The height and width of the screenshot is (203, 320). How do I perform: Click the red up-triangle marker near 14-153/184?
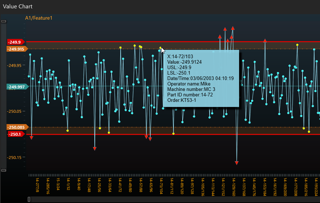point(265,40)
